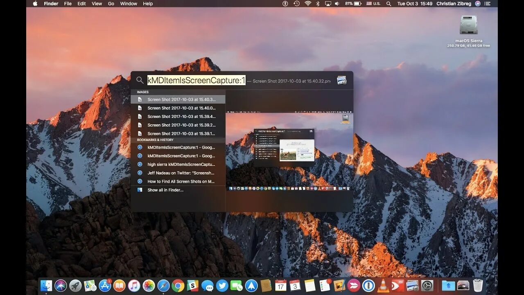The height and width of the screenshot is (295, 524).
Task: Open Jeff Nadeau on Twitter result
Action: pyautogui.click(x=178, y=173)
